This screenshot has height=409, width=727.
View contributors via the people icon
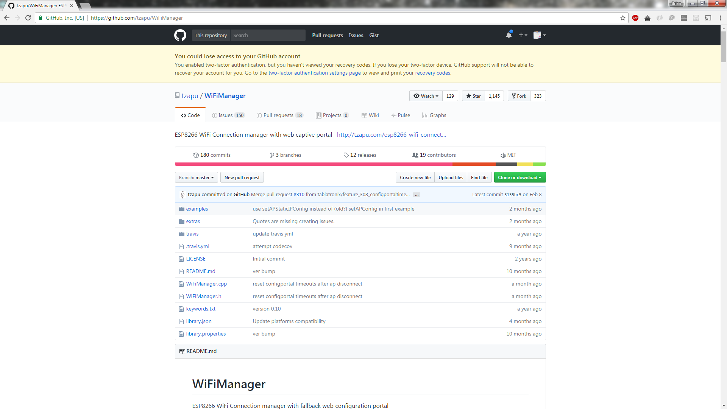click(415, 155)
